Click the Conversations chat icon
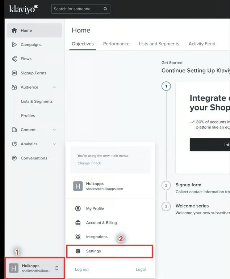The width and height of the screenshot is (230, 279). click(14, 158)
